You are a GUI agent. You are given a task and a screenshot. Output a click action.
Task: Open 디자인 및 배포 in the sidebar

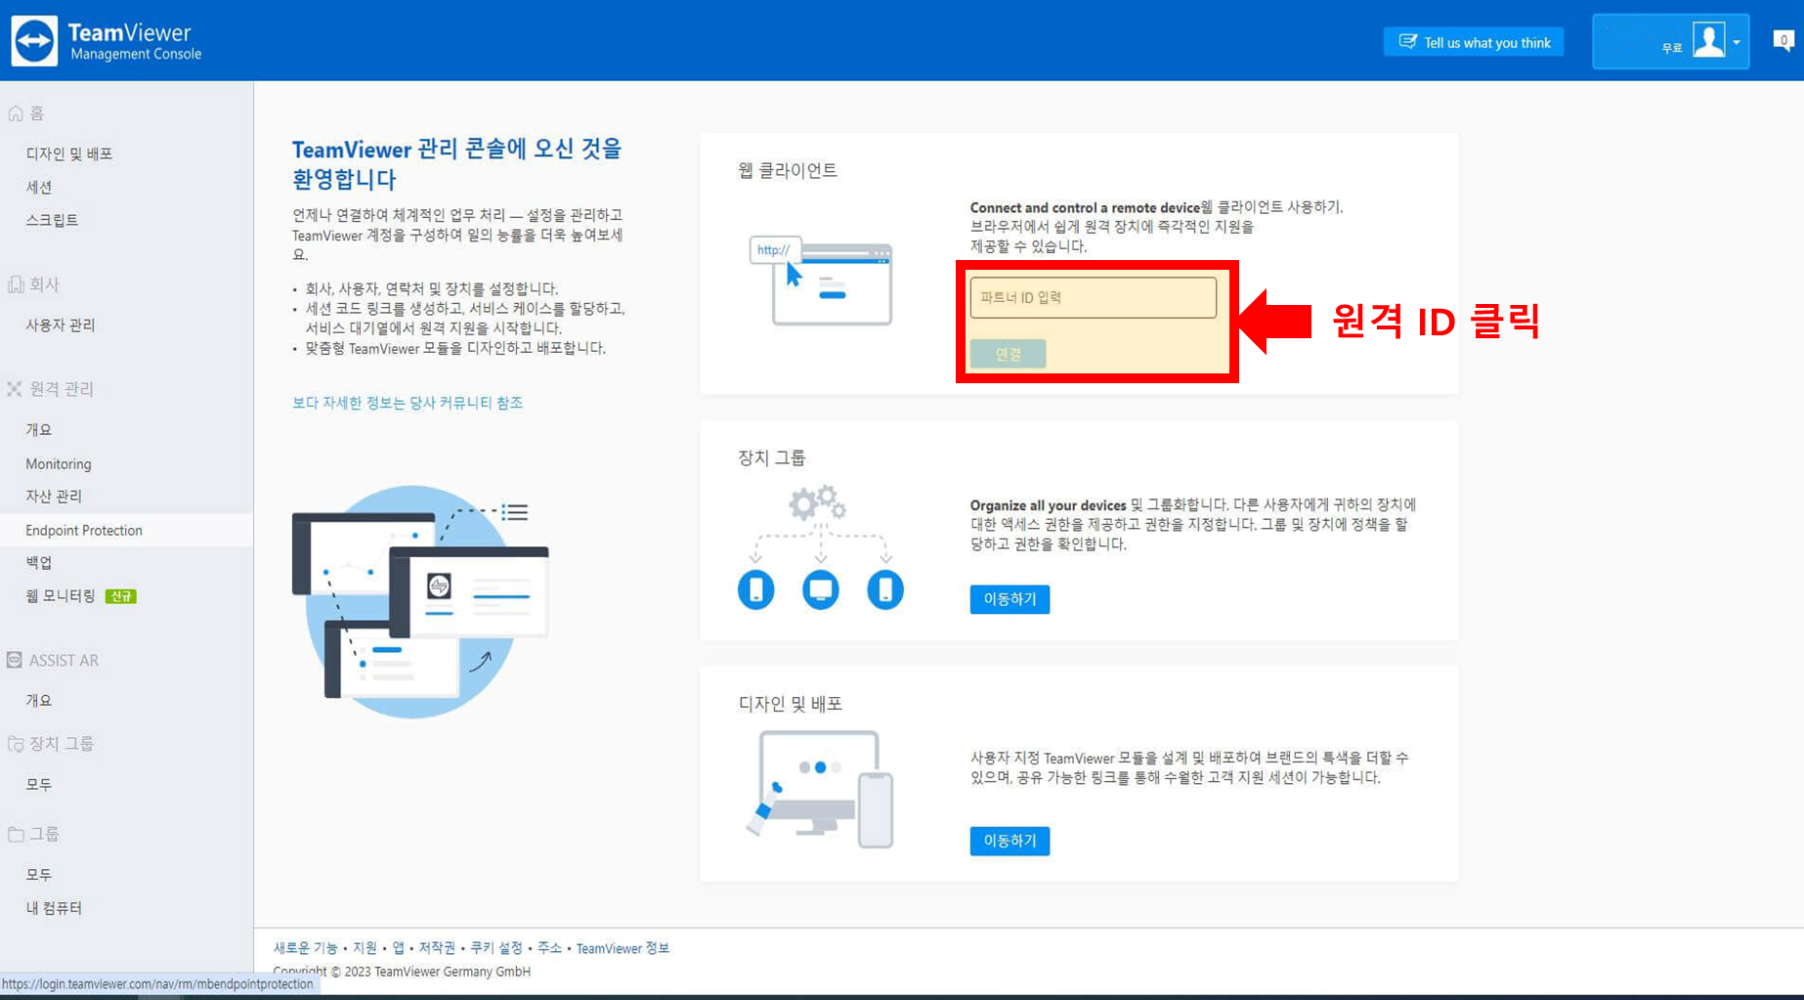tap(69, 153)
